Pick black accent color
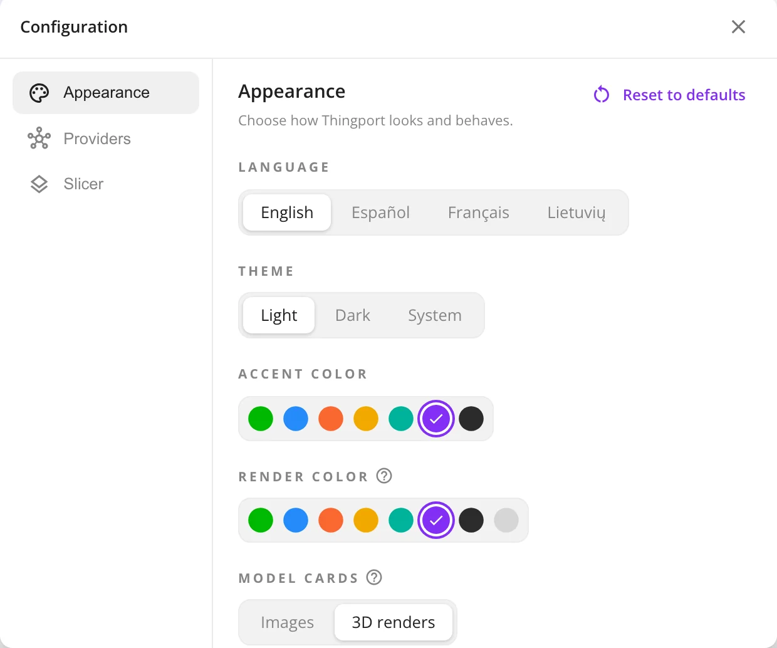 (471, 419)
